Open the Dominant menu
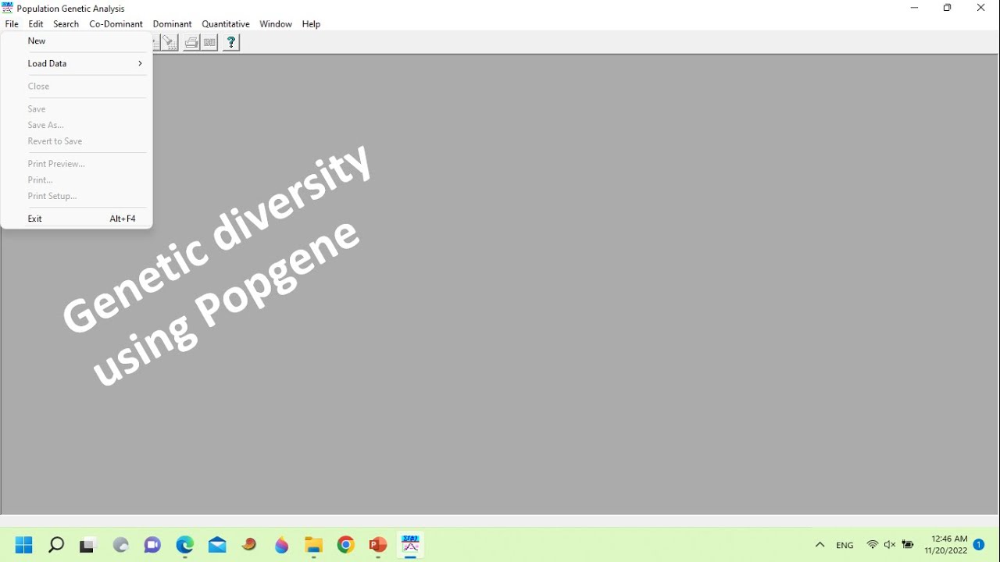Image resolution: width=1000 pixels, height=562 pixels. pyautogui.click(x=172, y=24)
